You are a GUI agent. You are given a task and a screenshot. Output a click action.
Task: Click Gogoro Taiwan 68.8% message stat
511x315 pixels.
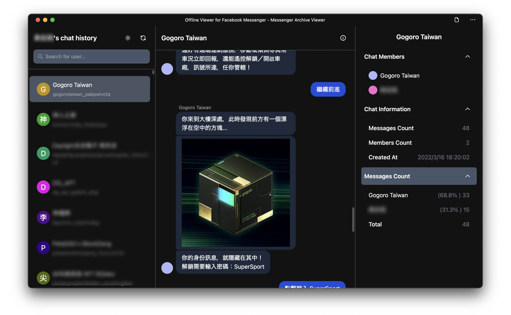pos(419,195)
